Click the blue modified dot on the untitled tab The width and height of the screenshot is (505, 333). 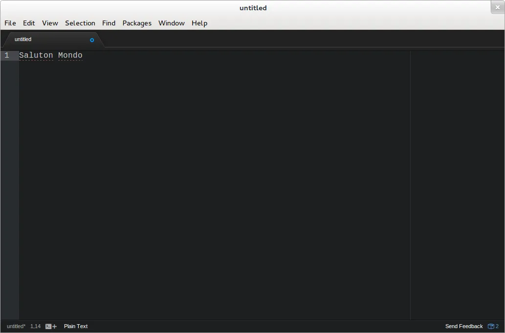coord(92,40)
